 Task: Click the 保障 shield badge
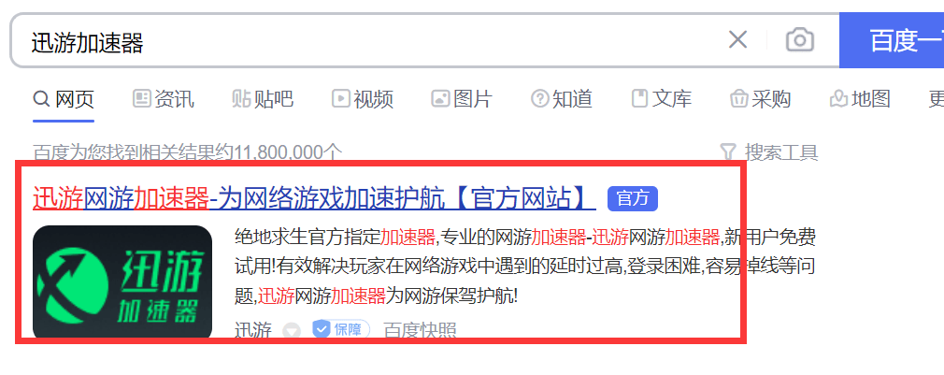tap(341, 330)
